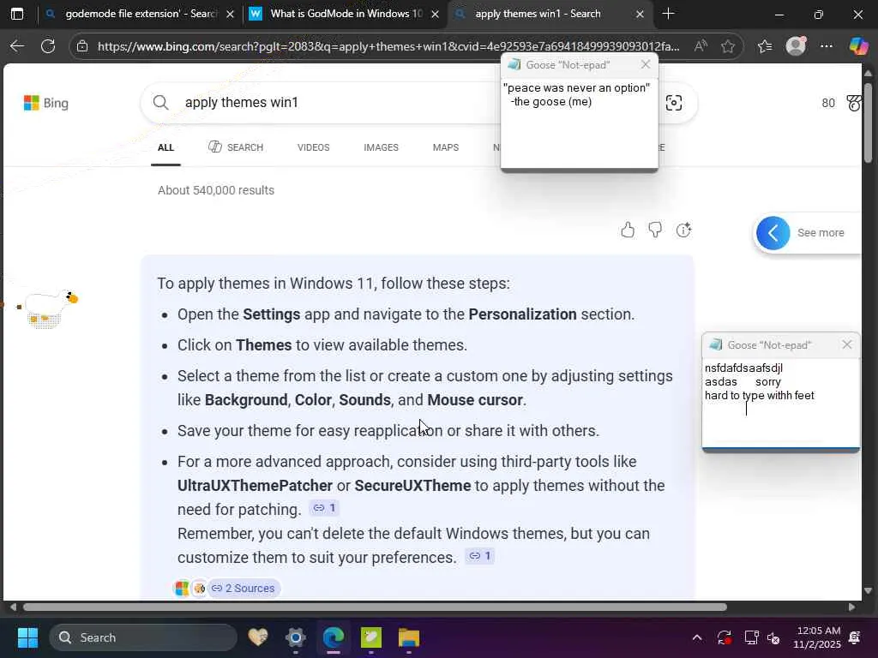878x658 pixels.
Task: Click the address bar URL
Action: (x=388, y=46)
